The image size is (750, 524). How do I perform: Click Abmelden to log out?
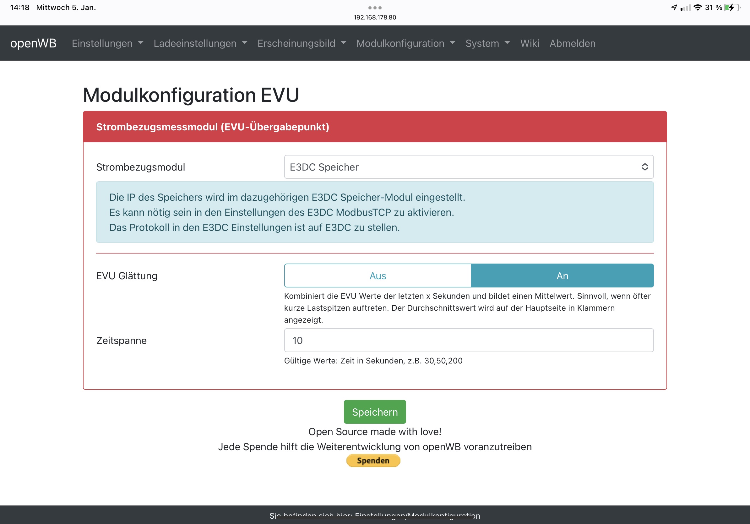(x=572, y=43)
